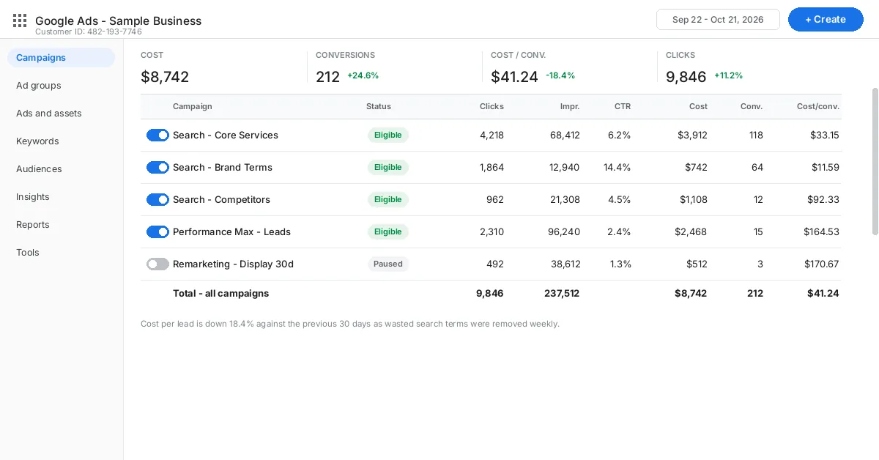The image size is (879, 460).
Task: Click the vertical scrollbar thumb
Action: pos(875,161)
